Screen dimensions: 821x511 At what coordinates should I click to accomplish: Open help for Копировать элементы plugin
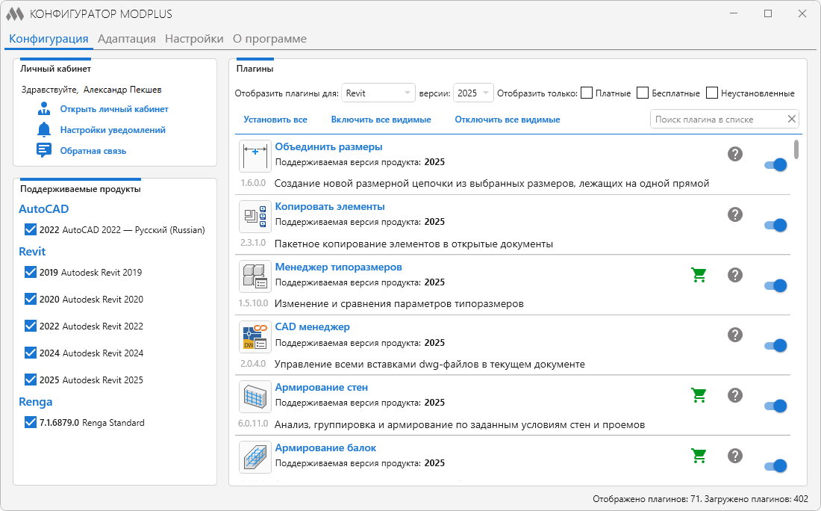coord(735,214)
